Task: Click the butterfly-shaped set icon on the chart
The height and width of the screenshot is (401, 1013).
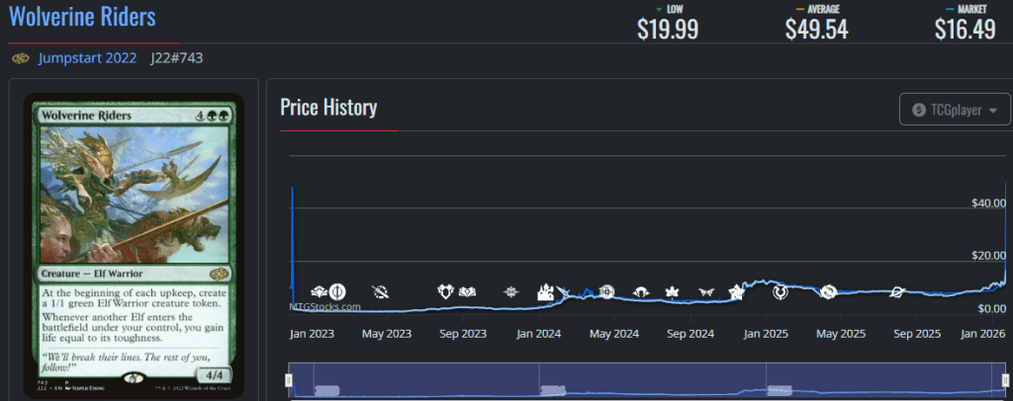Action: [706, 291]
